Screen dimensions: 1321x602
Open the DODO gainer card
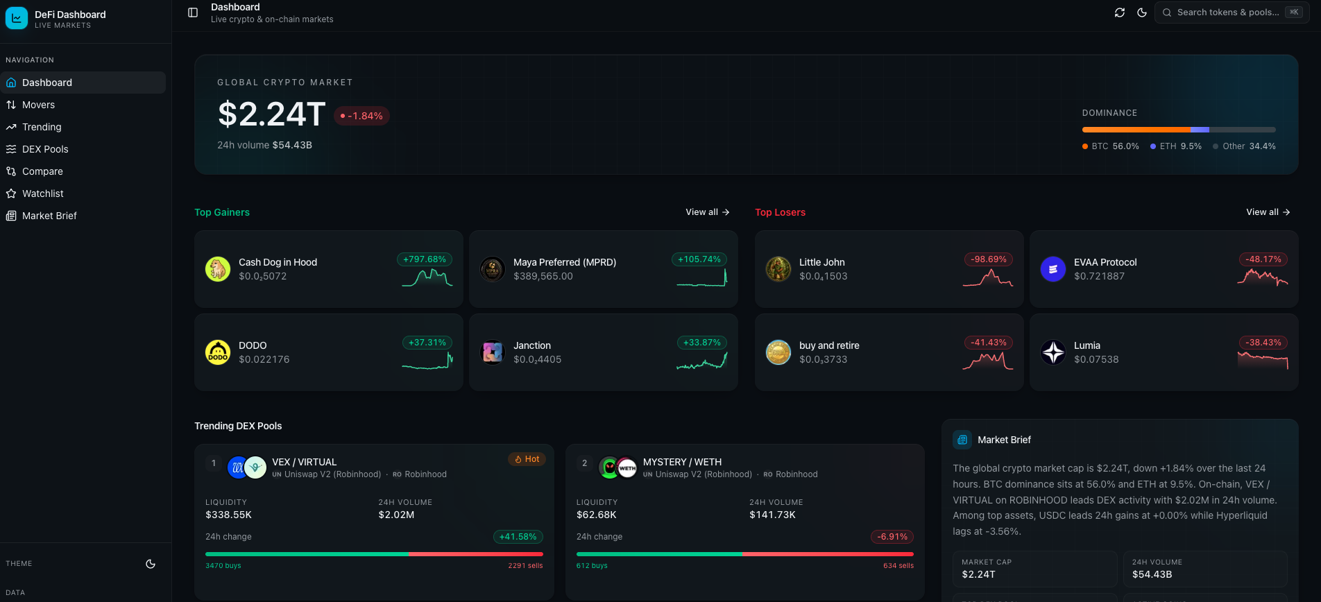329,352
